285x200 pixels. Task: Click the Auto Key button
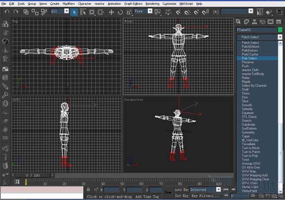tap(182, 190)
